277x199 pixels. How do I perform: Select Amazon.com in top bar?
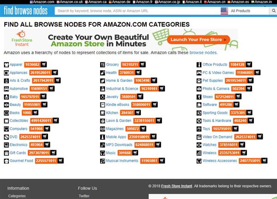point(42,2)
